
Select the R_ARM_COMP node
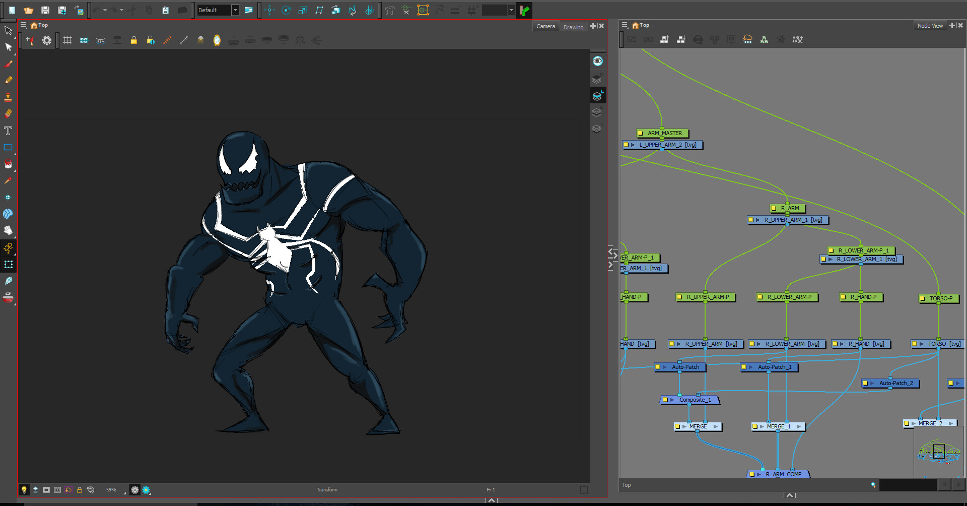click(778, 474)
